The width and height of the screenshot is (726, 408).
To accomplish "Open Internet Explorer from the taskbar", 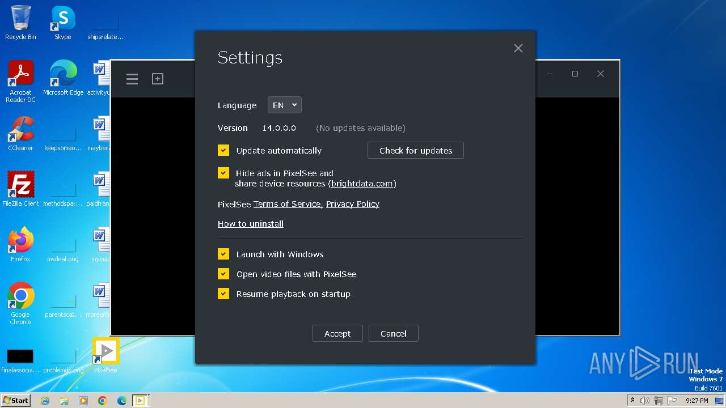I will 45,401.
